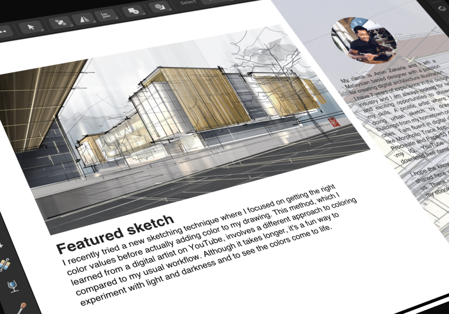Open the three-dots more options button
Viewport: 449px width, 314px height.
pos(4,32)
